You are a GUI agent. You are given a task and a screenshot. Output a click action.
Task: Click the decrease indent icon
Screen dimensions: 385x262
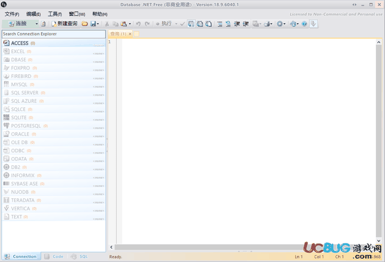(237, 24)
